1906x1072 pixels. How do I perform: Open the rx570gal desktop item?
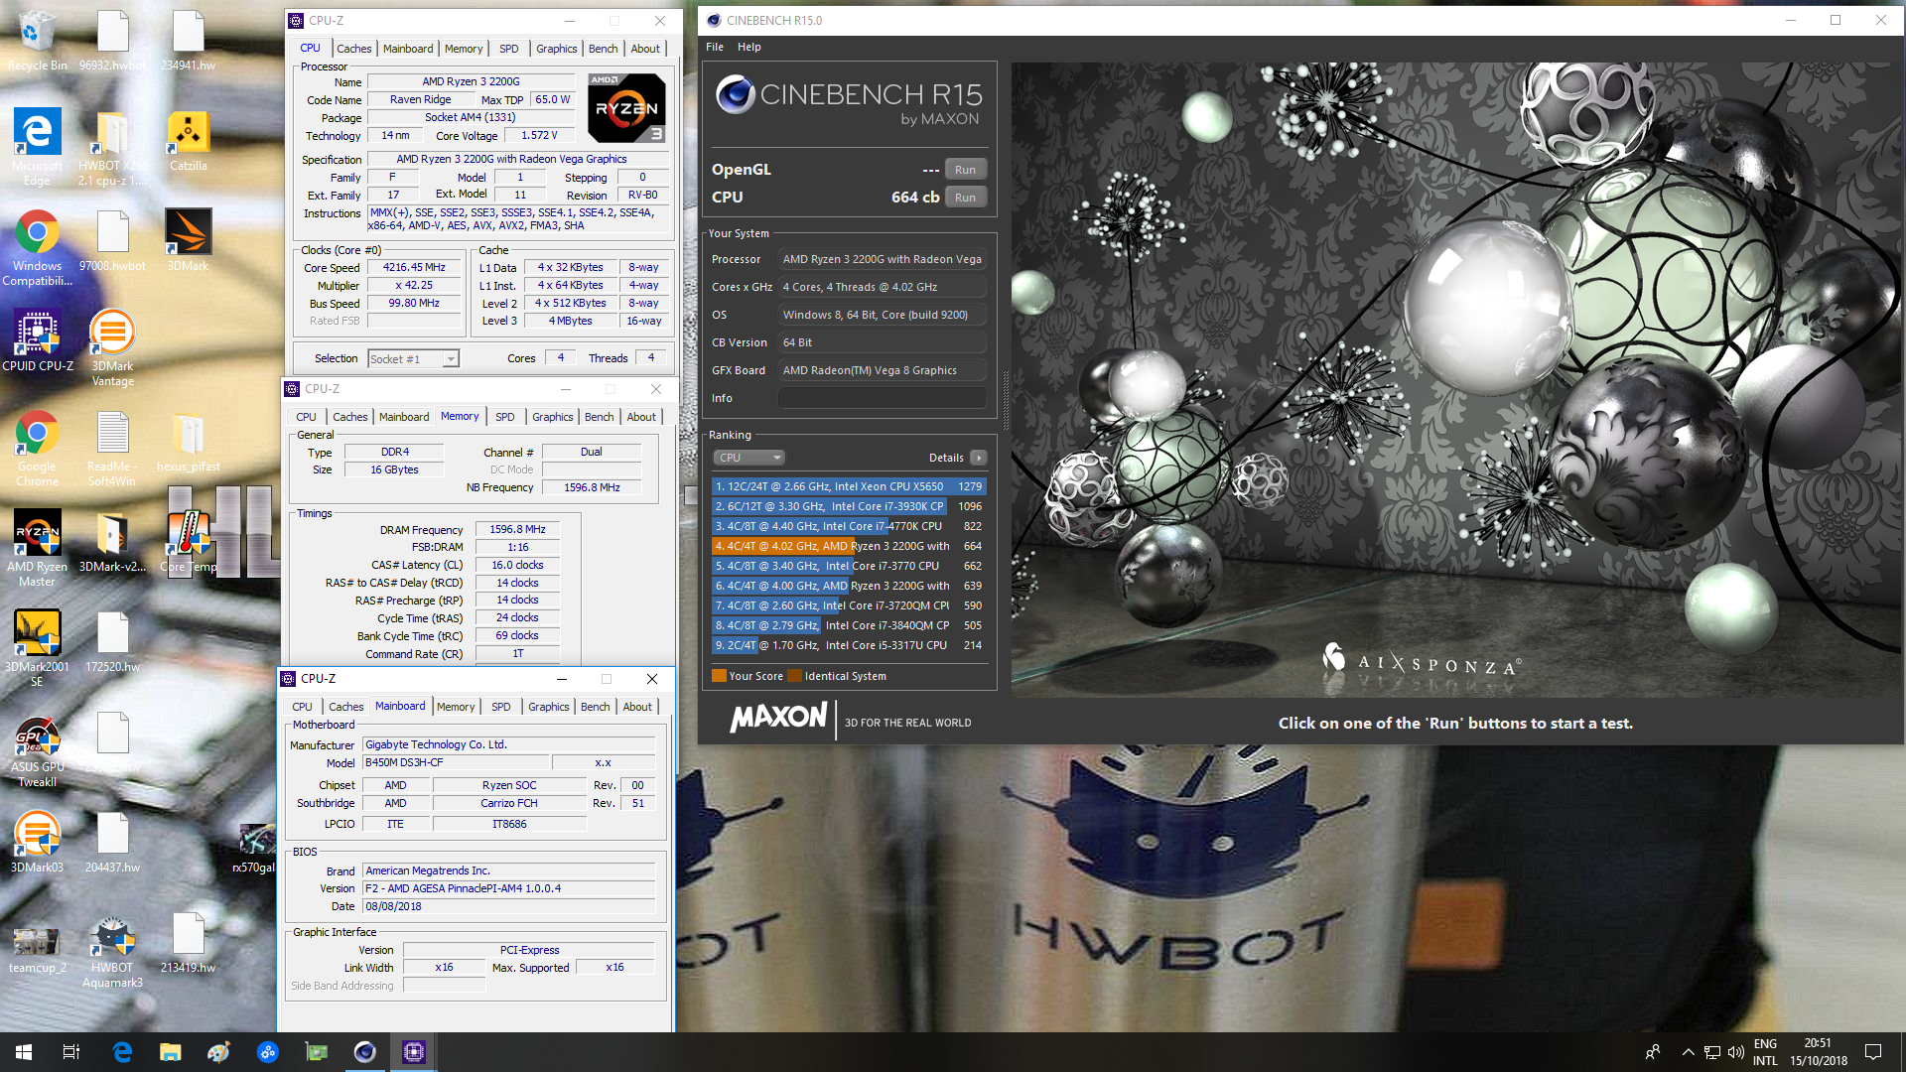pos(256,847)
